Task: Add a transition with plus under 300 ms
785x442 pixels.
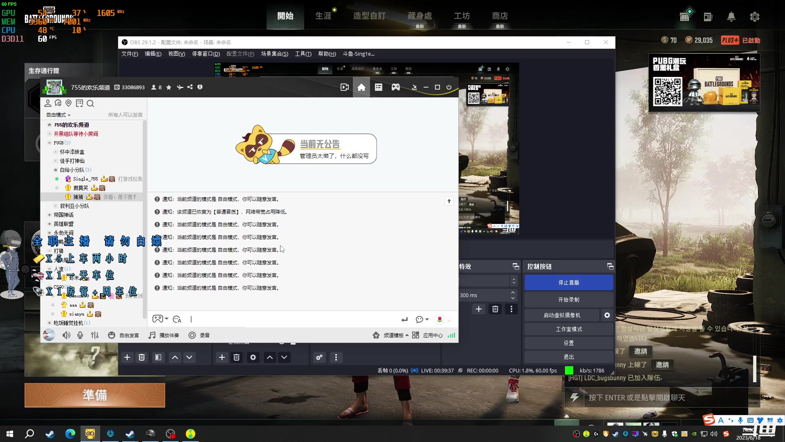Action: click(x=479, y=309)
